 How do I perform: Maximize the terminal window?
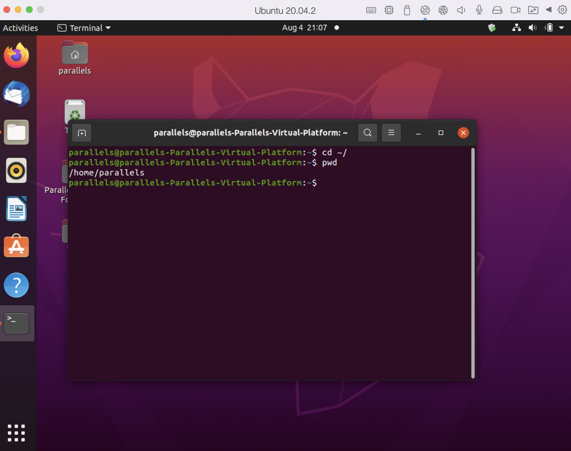click(441, 133)
